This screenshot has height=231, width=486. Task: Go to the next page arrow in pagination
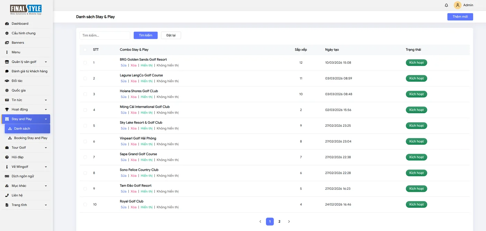pos(289,222)
